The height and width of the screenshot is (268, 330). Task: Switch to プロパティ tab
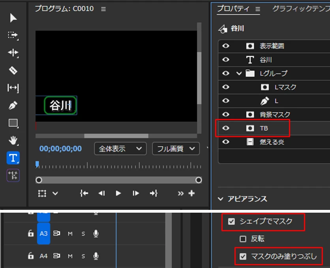[x=233, y=9]
